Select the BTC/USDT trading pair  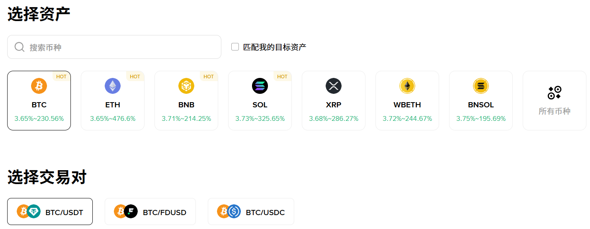click(50, 212)
